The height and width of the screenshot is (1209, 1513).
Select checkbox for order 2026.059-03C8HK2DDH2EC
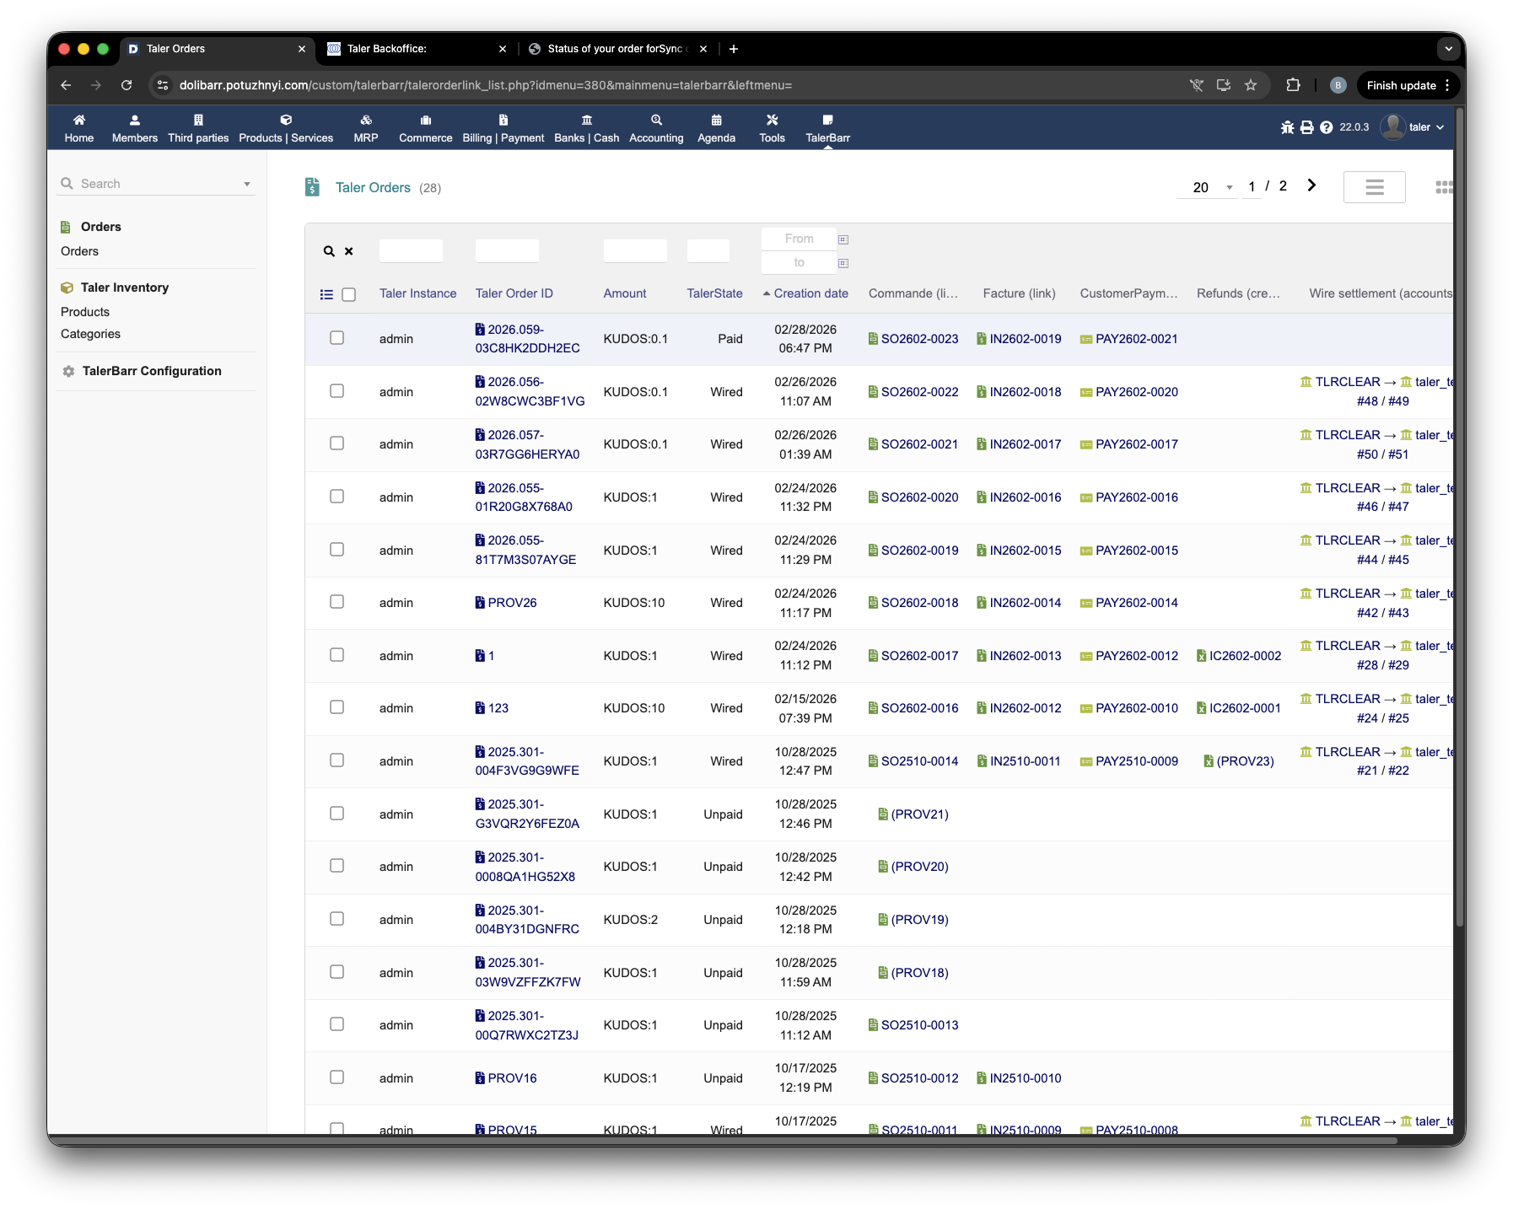(x=337, y=338)
